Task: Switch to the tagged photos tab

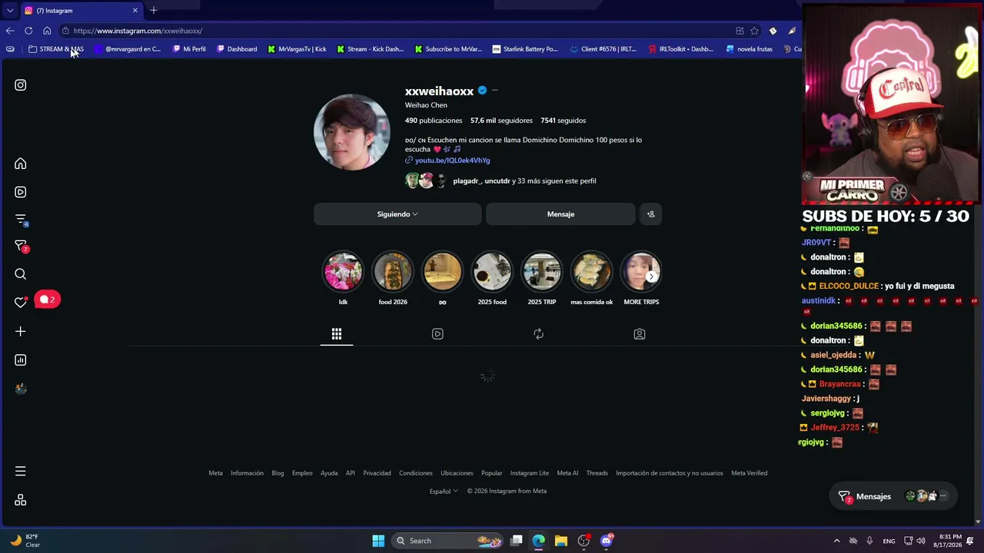Action: [x=640, y=334]
